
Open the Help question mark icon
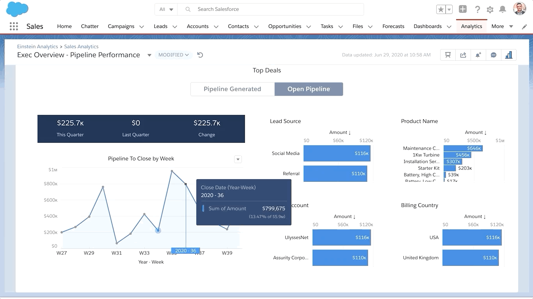click(x=477, y=9)
